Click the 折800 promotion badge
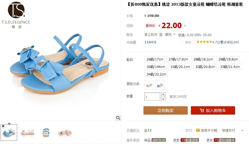Image resolution: width=249 pixels, height=144 pixels. (x=150, y=25)
